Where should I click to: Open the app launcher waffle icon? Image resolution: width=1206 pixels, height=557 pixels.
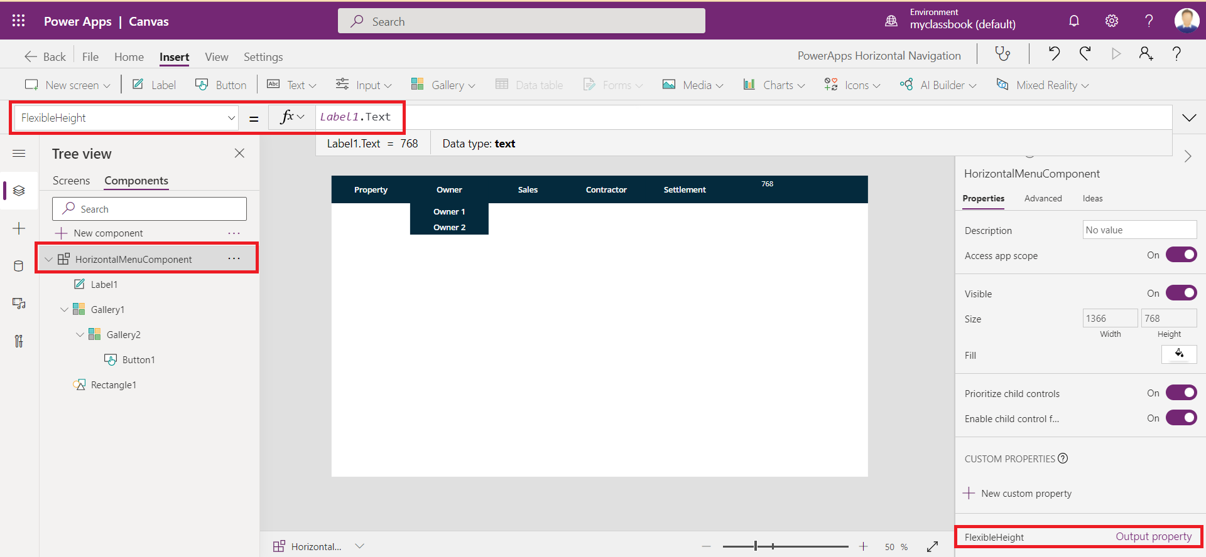pos(19,21)
